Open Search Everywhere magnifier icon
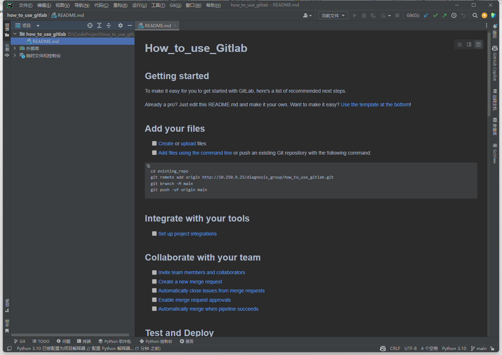This screenshot has width=502, height=355. [475, 15]
